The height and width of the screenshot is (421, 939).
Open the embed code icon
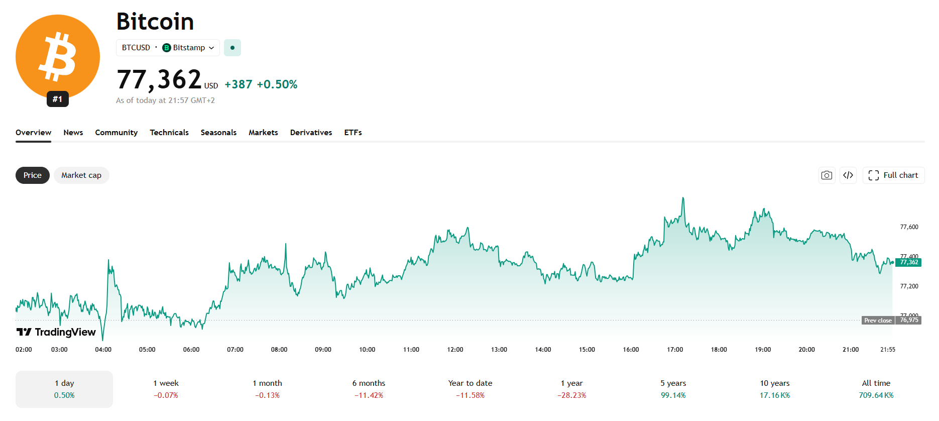pos(848,175)
